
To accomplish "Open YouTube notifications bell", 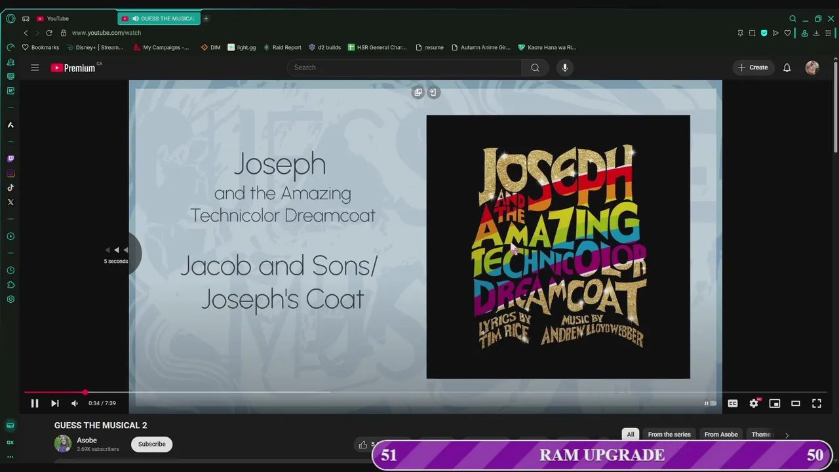I will [x=787, y=68].
